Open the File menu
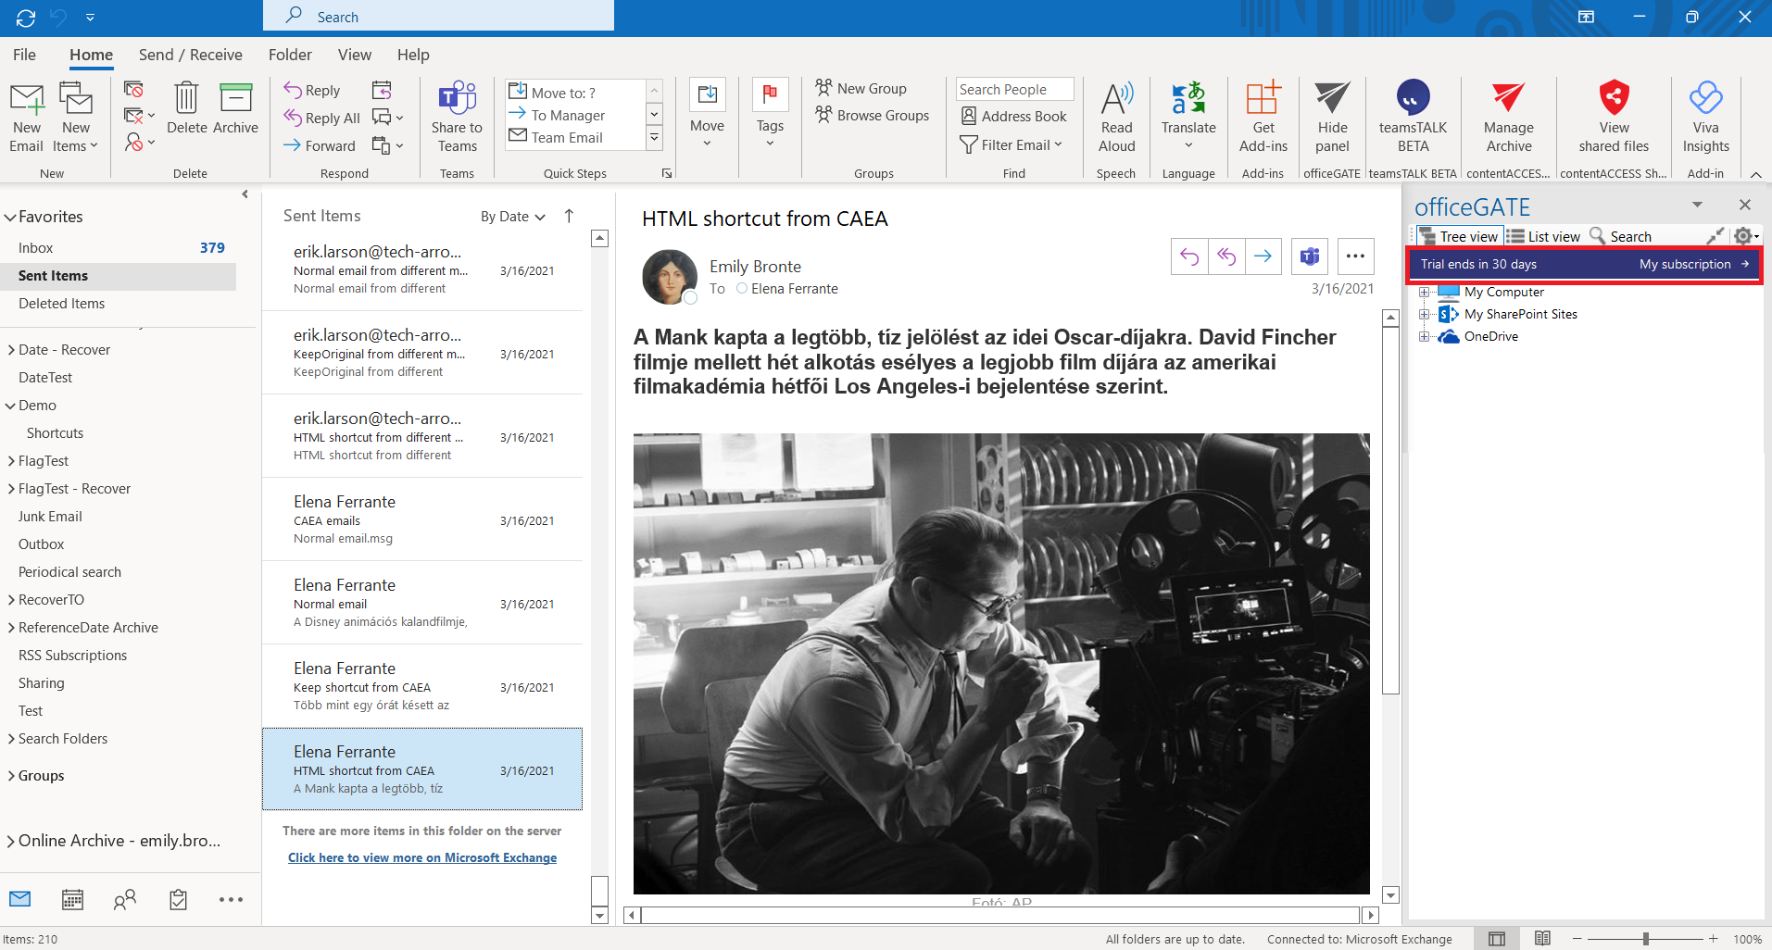1772x950 pixels. tap(24, 55)
